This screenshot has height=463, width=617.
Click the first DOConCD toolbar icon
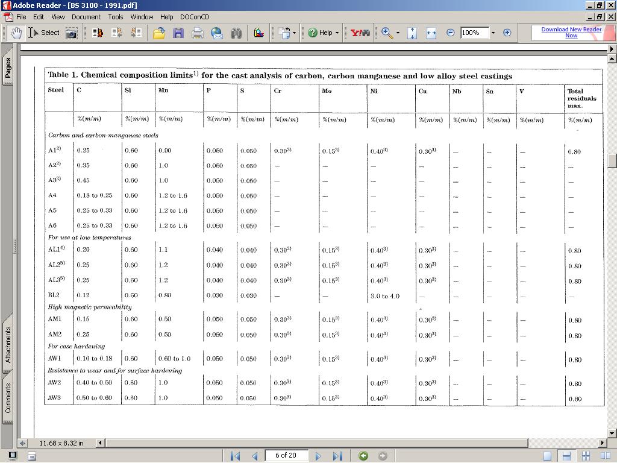[98, 33]
